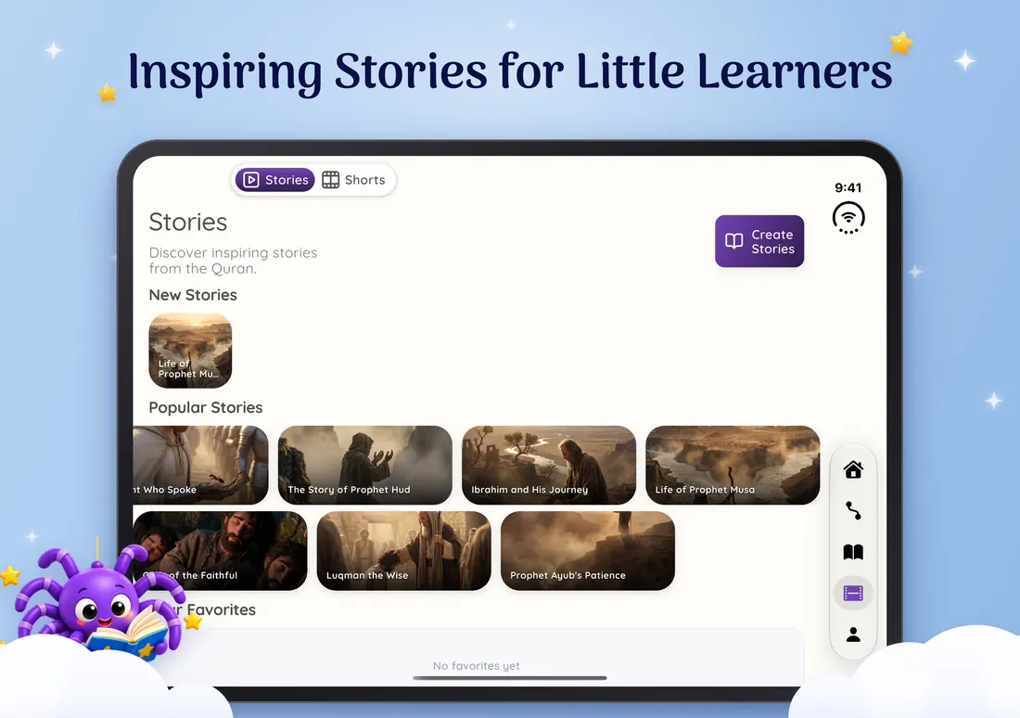
Task: Tap the home indicator bar at bottom
Action: [x=509, y=677]
